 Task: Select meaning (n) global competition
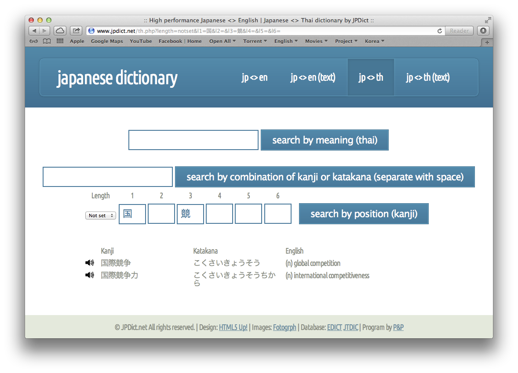tap(313, 263)
